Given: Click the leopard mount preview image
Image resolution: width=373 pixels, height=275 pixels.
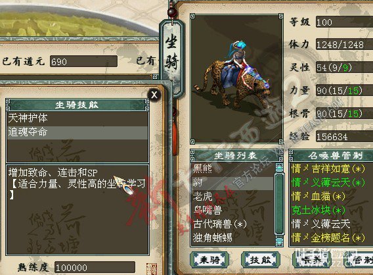Looking at the screenshot, I should point(236,79).
